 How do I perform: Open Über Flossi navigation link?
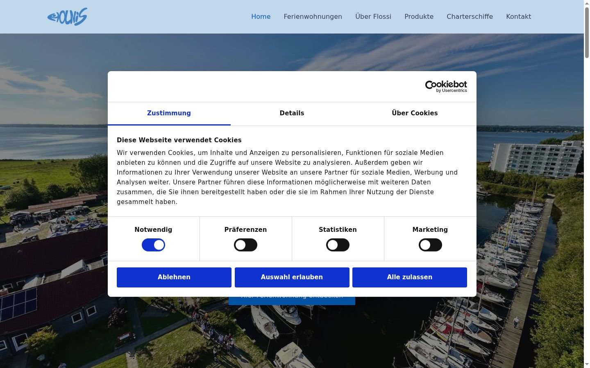tap(373, 17)
